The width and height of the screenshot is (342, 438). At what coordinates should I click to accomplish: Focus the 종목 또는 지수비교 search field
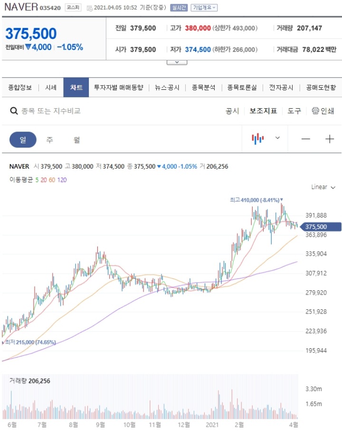(x=51, y=111)
